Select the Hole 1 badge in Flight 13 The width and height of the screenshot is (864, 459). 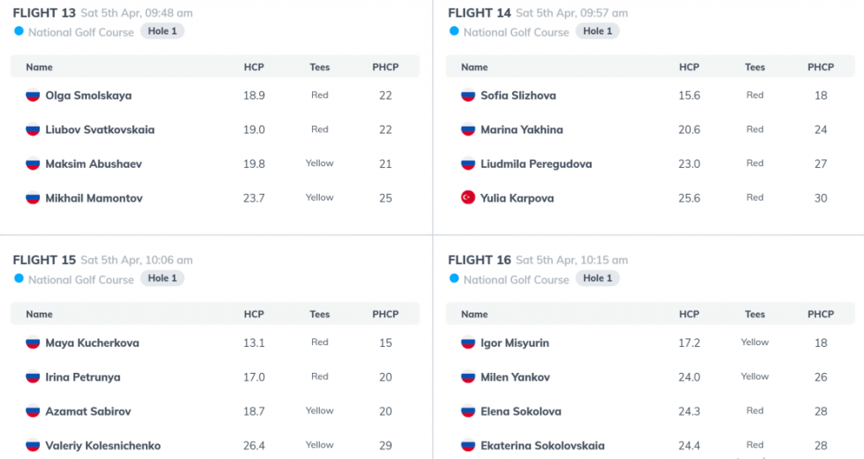pos(162,31)
